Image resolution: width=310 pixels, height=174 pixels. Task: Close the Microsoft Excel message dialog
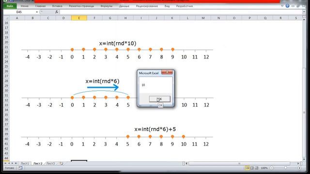167,72
